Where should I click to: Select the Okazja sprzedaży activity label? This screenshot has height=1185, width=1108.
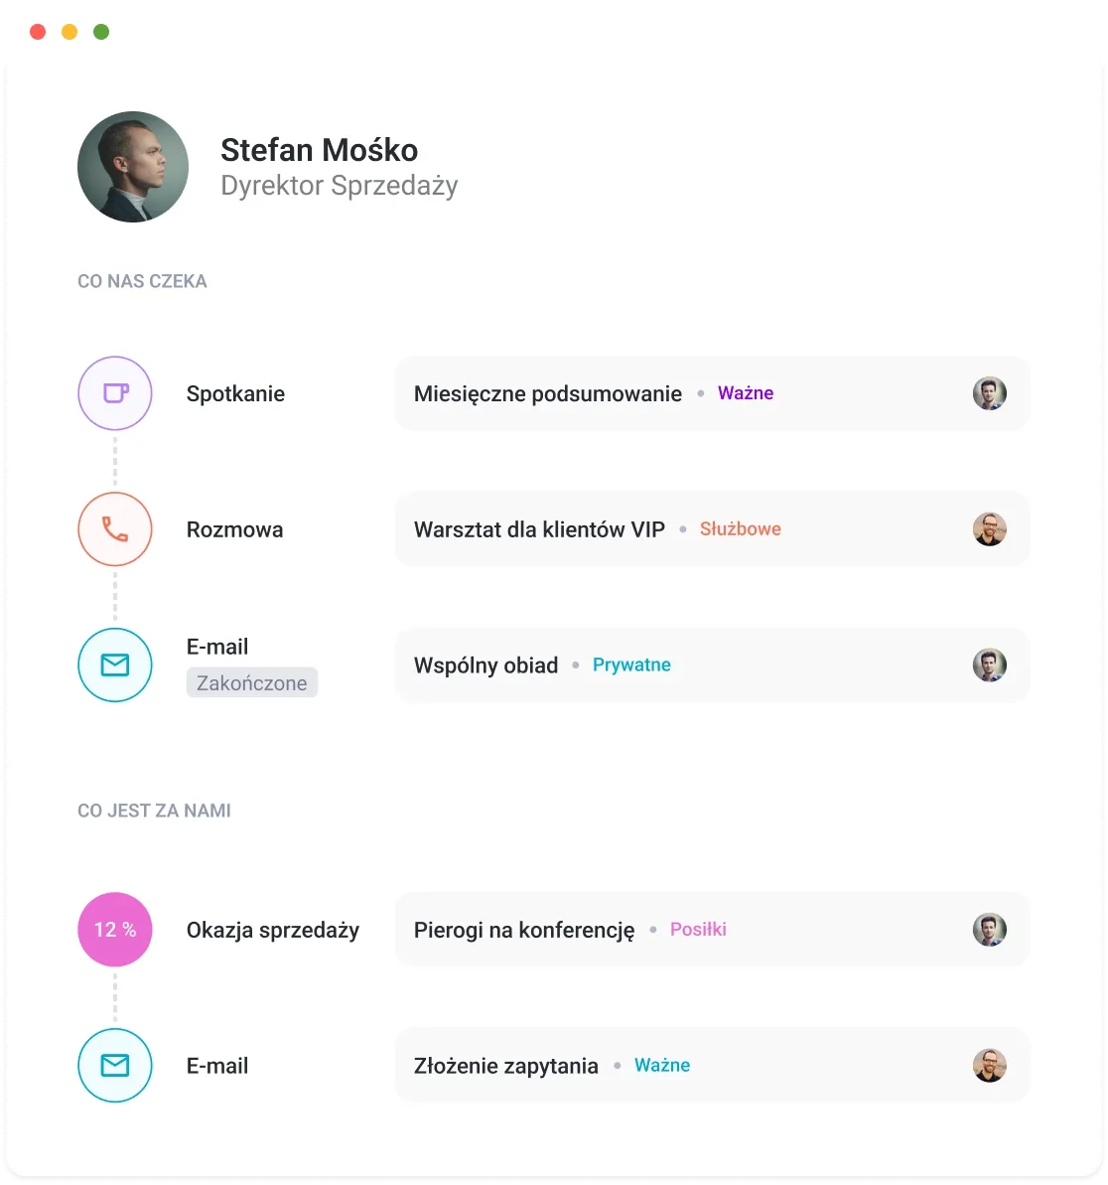click(x=273, y=930)
